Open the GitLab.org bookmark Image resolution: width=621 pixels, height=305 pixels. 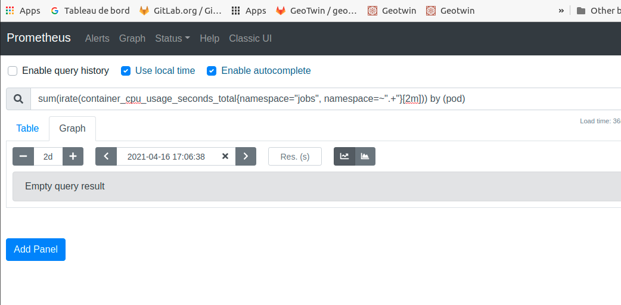point(181,11)
